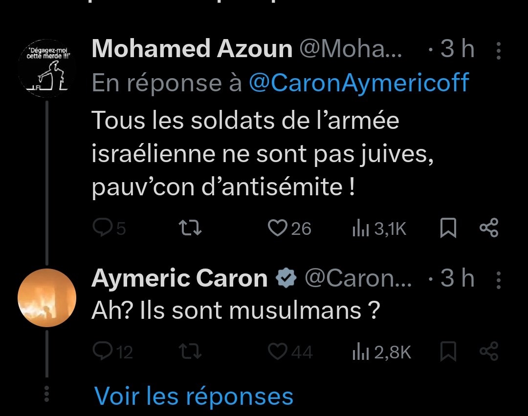
Task: Open Aymeric Caron's profile avatar
Action: point(47,298)
